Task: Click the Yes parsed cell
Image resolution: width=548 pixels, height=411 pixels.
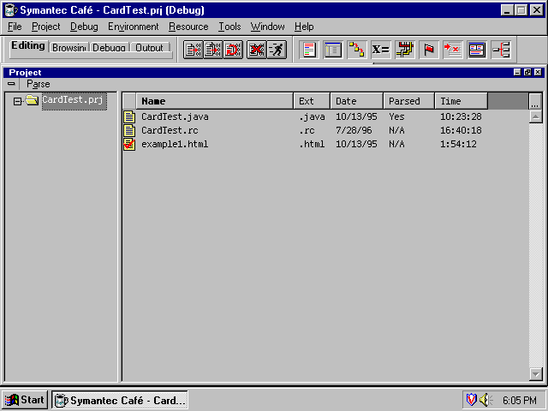Action: [x=396, y=116]
